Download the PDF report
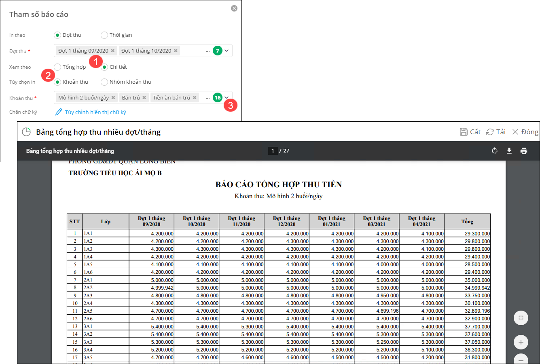 509,151
